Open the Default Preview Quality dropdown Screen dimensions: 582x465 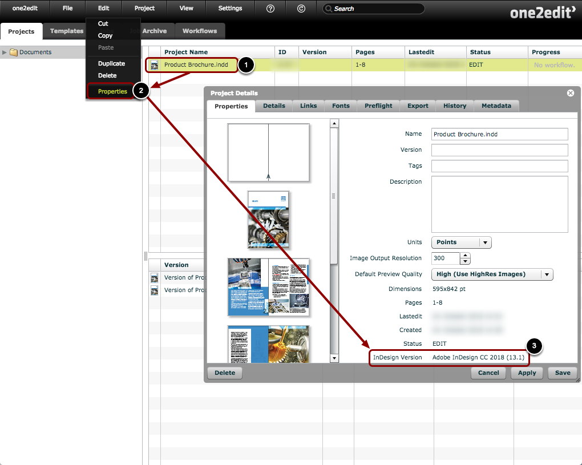492,274
